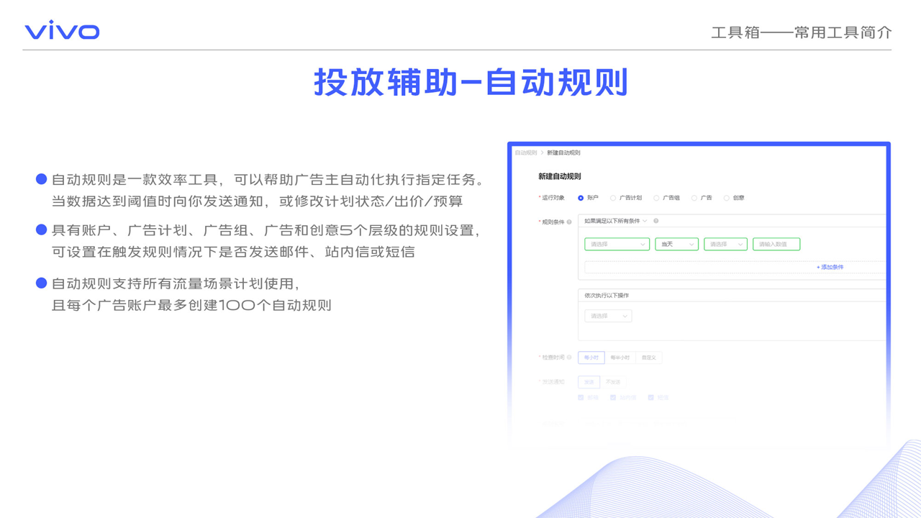Image resolution: width=921 pixels, height=518 pixels.
Task: Open the first 请选择 condition dropdown
Action: [x=617, y=245]
